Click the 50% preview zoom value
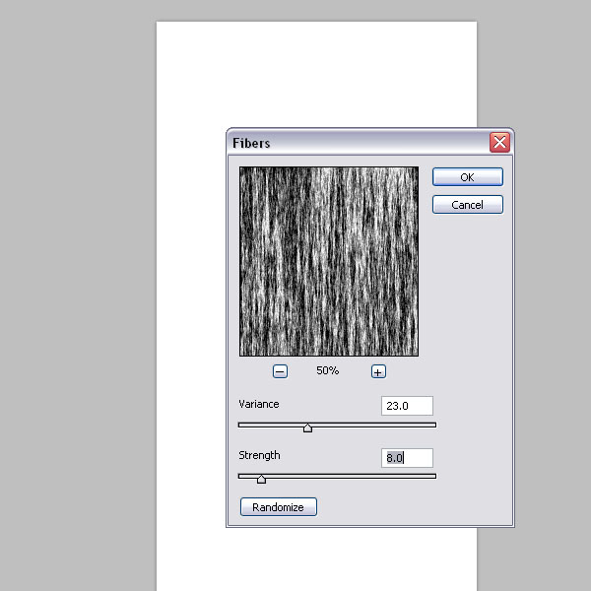Viewport: 591px width, 591px height. pos(328,370)
